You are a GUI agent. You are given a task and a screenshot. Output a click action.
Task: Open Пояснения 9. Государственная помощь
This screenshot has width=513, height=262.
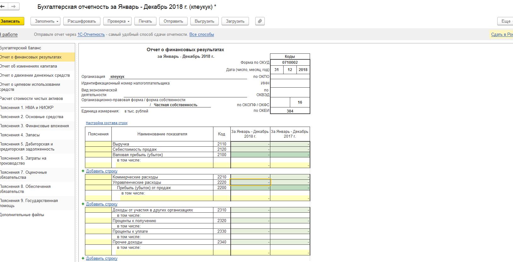(37, 203)
